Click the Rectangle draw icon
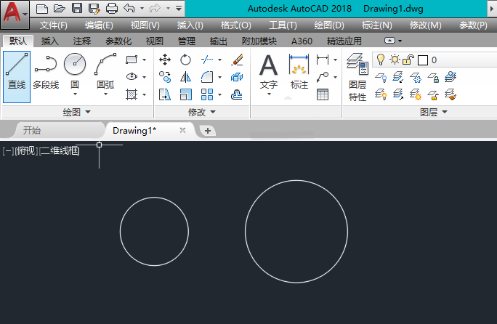 tap(132, 60)
